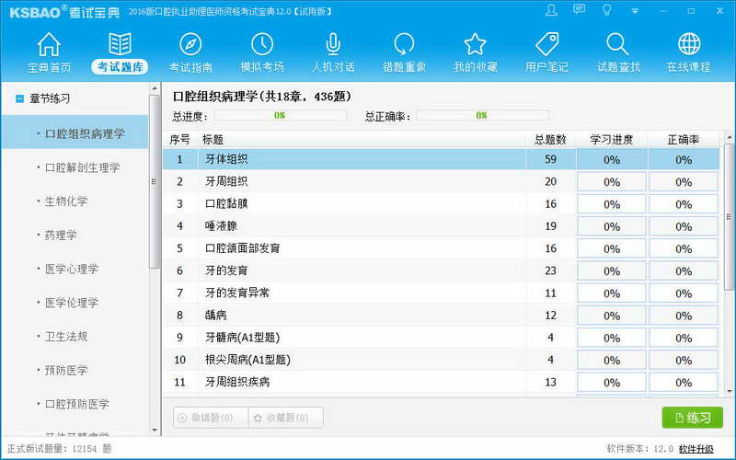Select 口腔解剖生理学 in the sidebar
The width and height of the screenshot is (736, 460).
pos(83,167)
